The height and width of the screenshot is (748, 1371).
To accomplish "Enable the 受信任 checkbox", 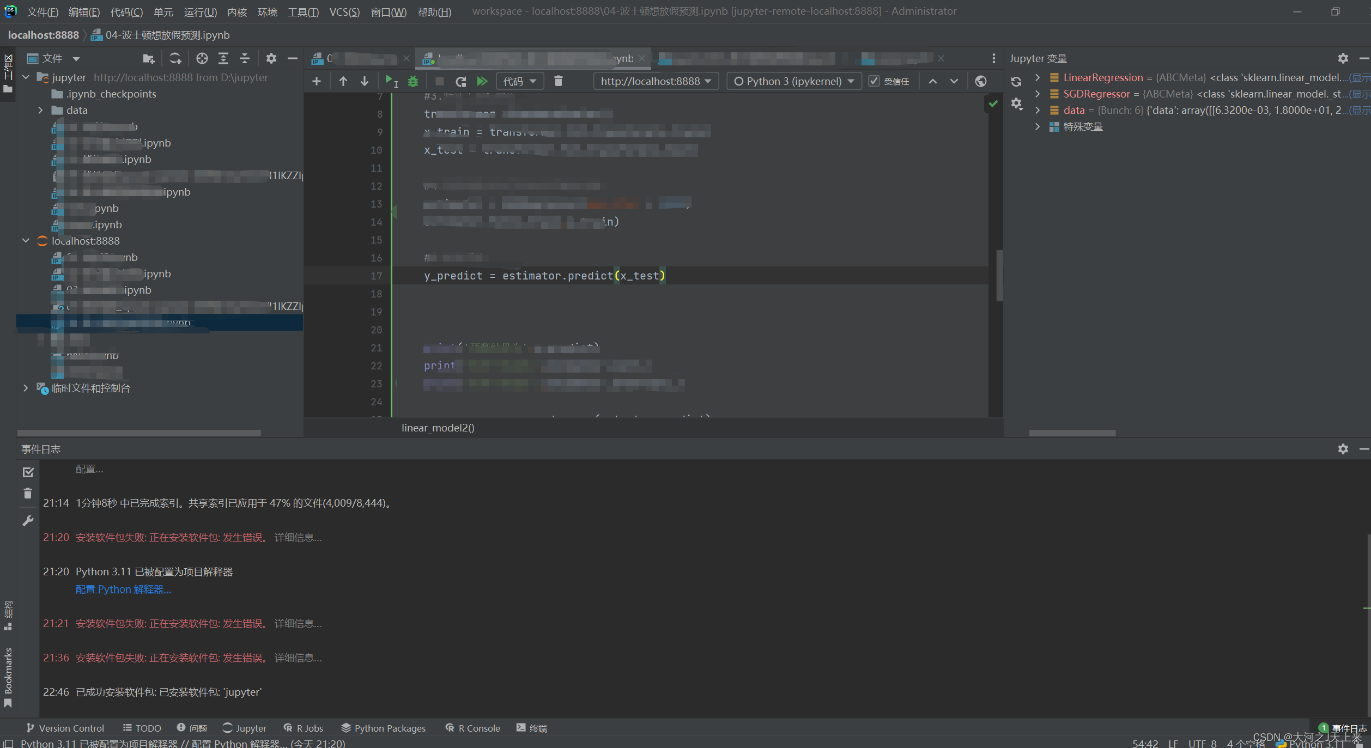I will click(874, 81).
